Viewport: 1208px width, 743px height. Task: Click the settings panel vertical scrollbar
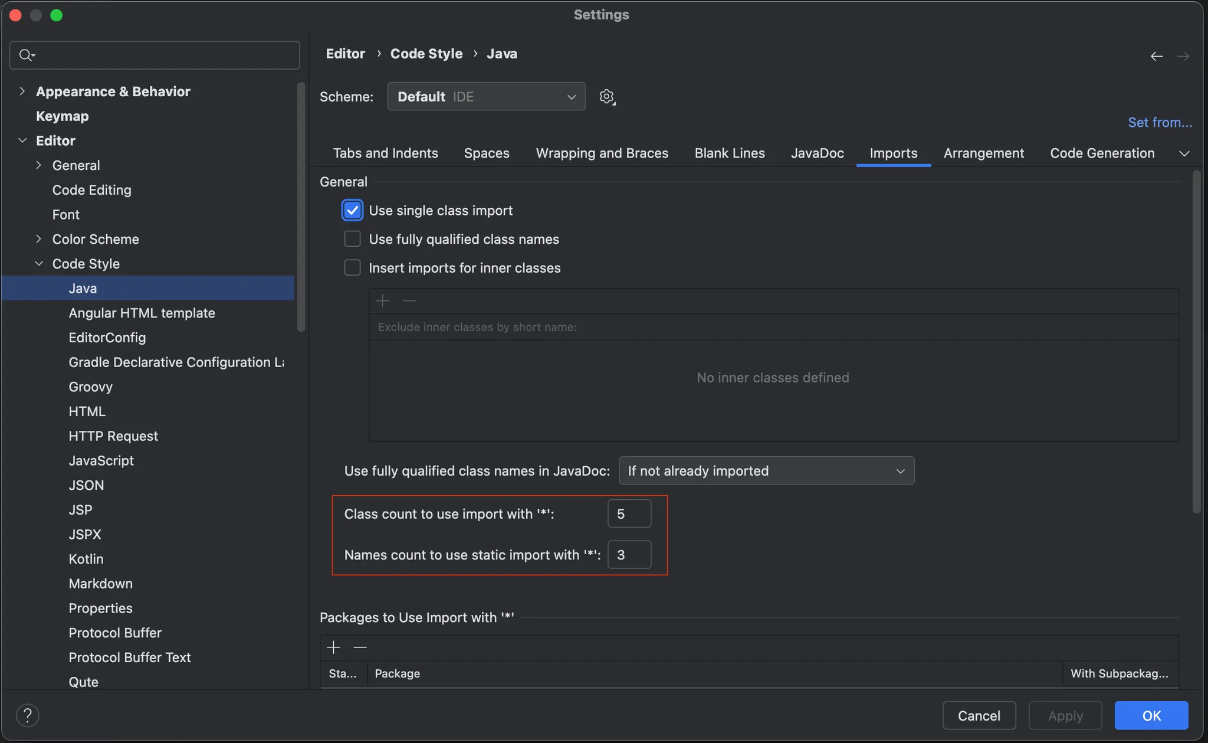click(1196, 342)
